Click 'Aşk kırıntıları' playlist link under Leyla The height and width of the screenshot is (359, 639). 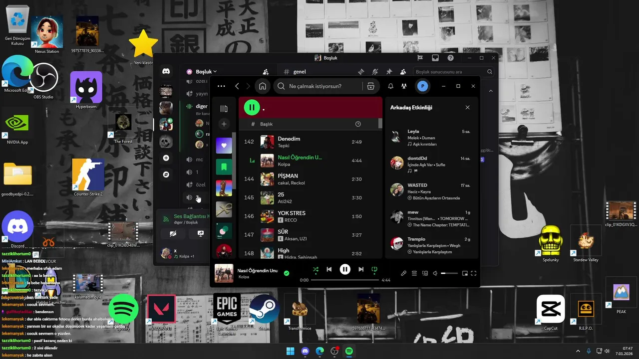425,144
